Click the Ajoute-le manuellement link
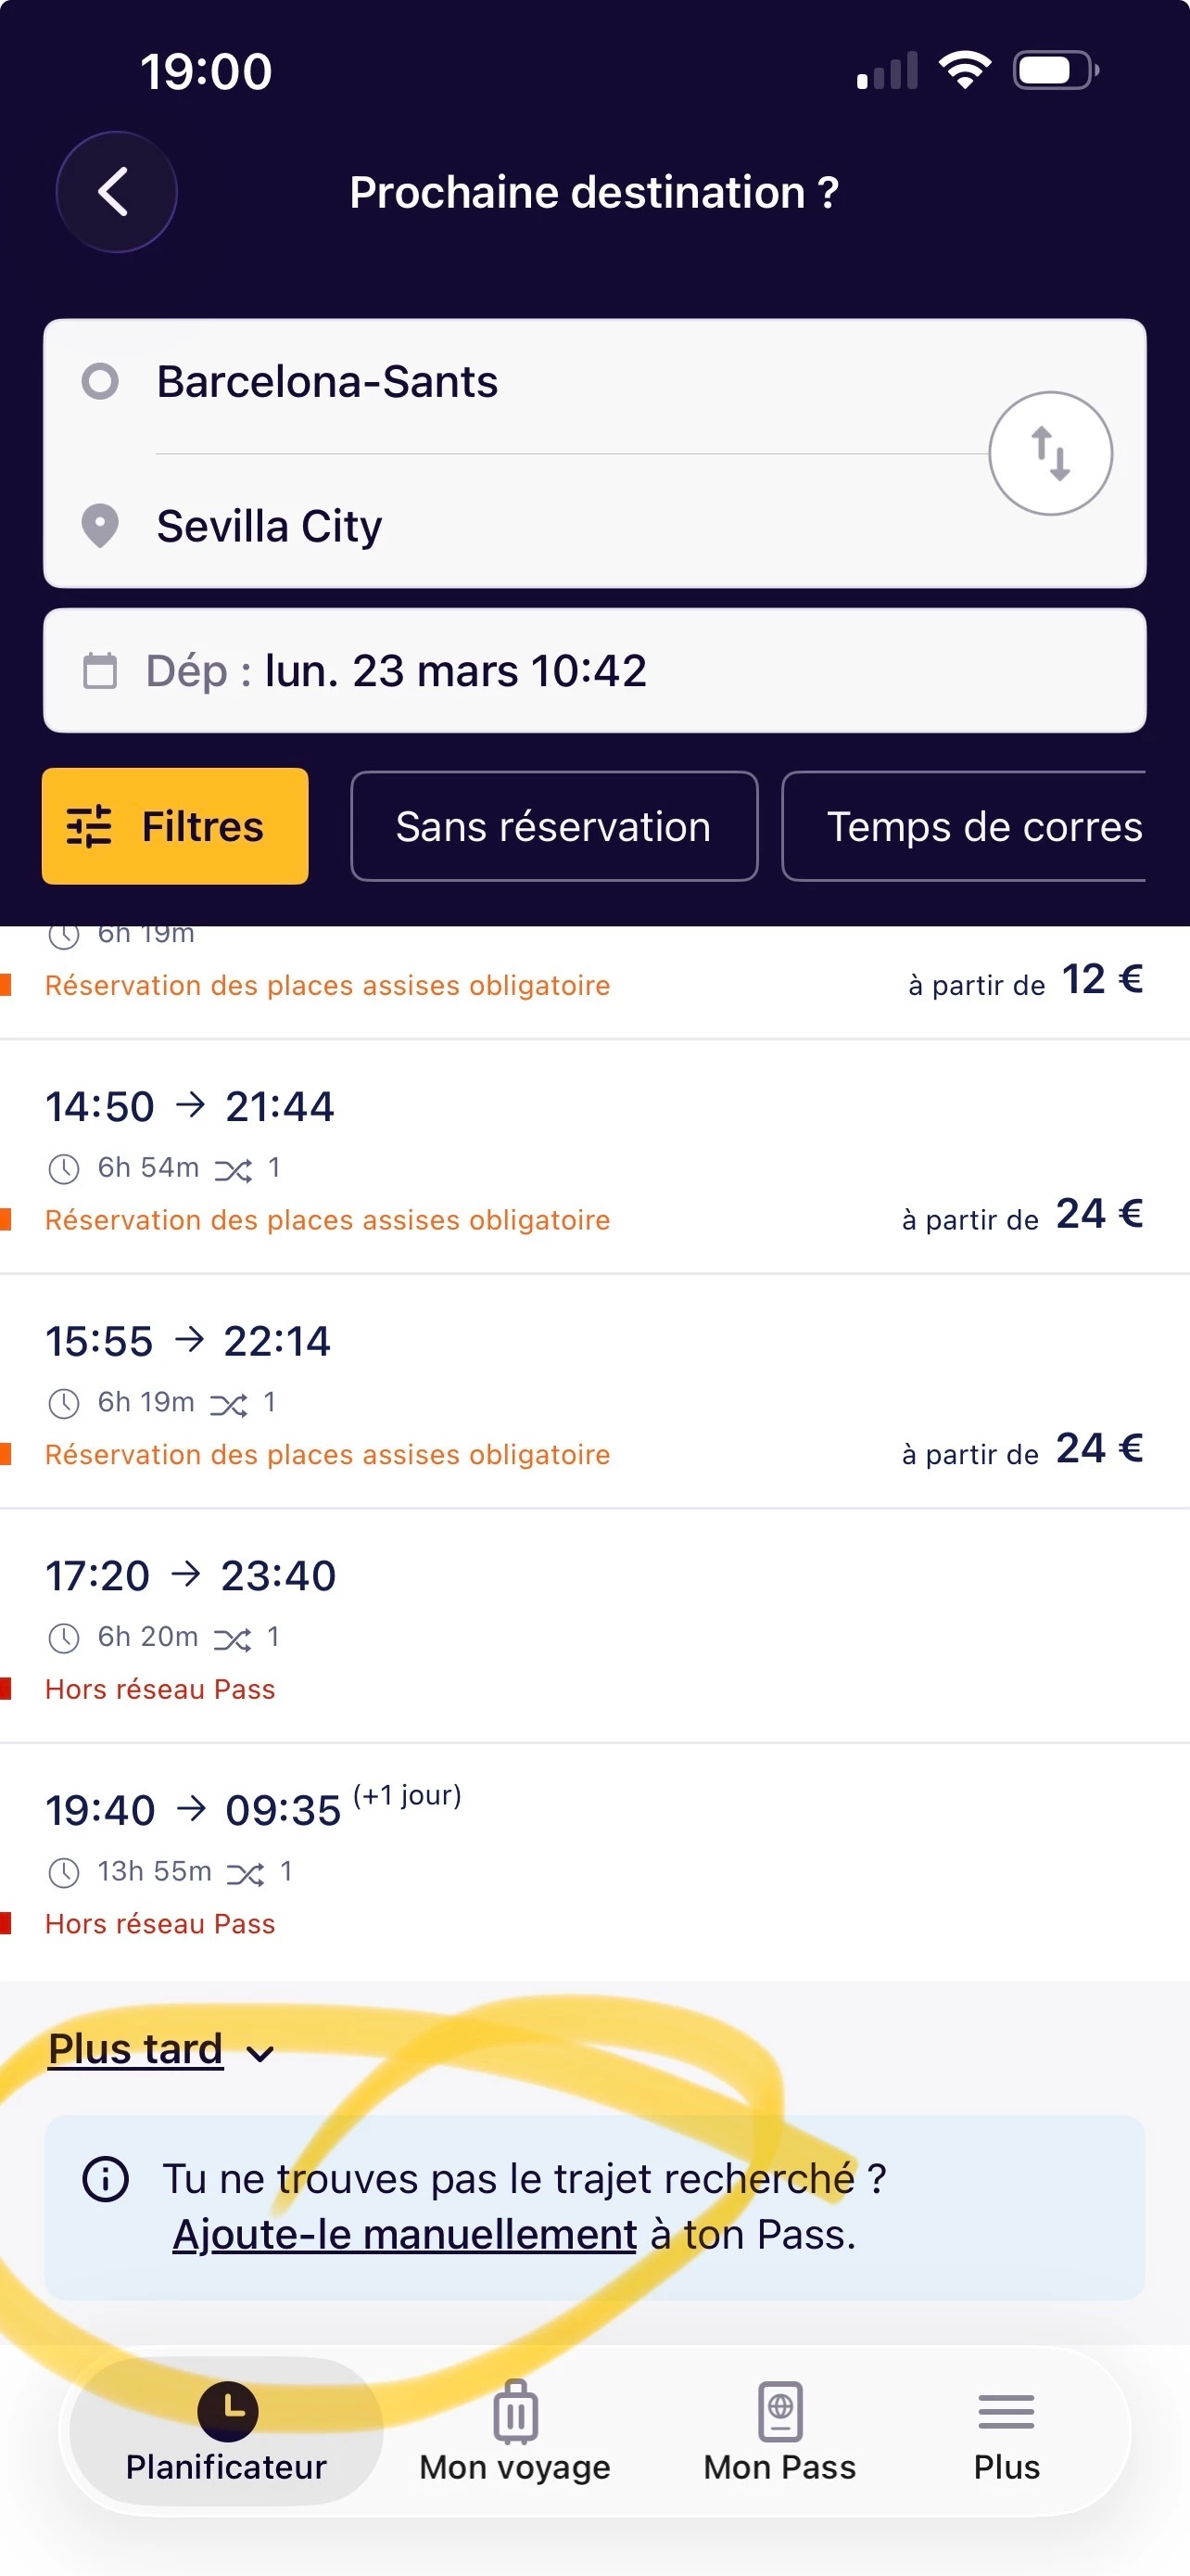This screenshot has height=2576, width=1190. coord(405,2235)
